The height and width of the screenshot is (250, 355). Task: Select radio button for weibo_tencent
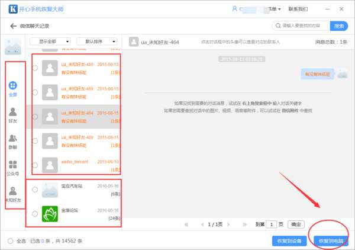click(x=35, y=165)
